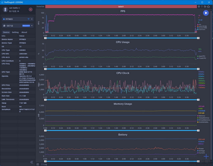Select the blue highlighted tag in app selector
The image size is (213, 166).
[26, 26]
